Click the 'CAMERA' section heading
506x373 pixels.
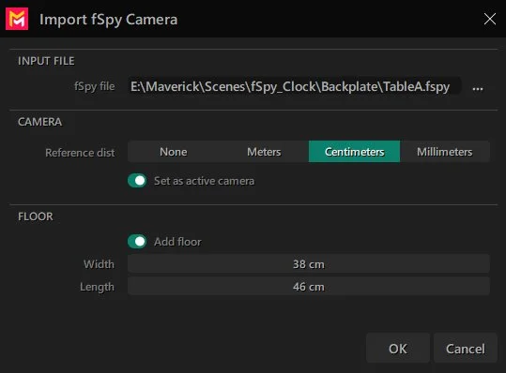point(40,122)
